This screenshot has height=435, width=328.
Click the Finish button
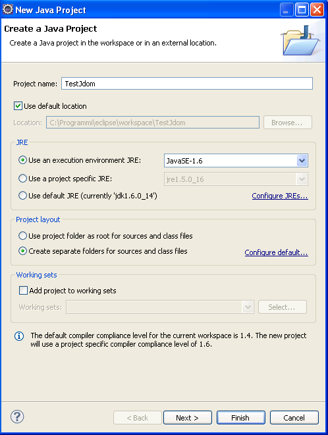point(240,417)
